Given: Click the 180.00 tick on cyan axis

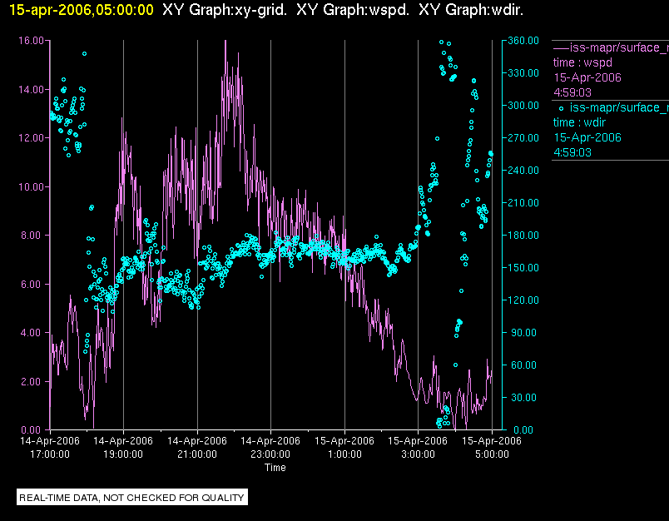Looking at the screenshot, I should coord(523,236).
